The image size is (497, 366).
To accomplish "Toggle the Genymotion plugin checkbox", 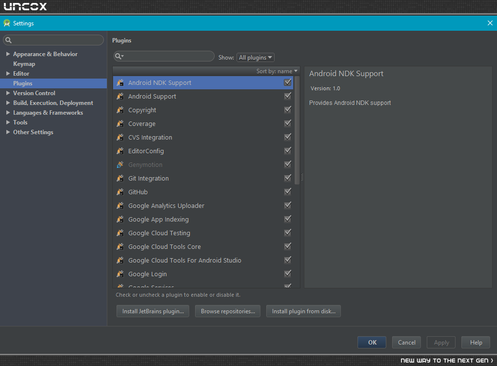I will 287,164.
